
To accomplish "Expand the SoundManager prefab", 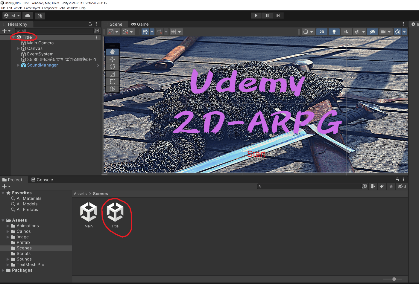I will tap(18, 65).
